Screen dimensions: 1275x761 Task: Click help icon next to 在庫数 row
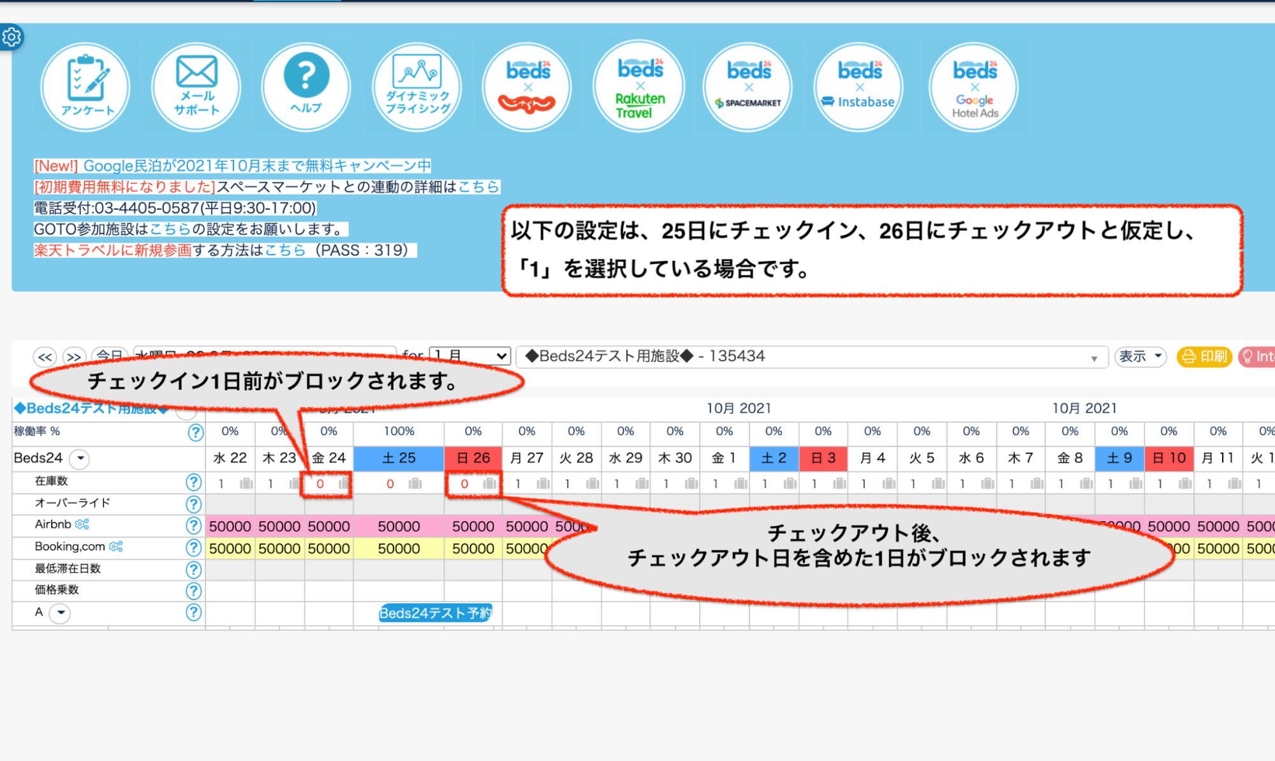194,482
